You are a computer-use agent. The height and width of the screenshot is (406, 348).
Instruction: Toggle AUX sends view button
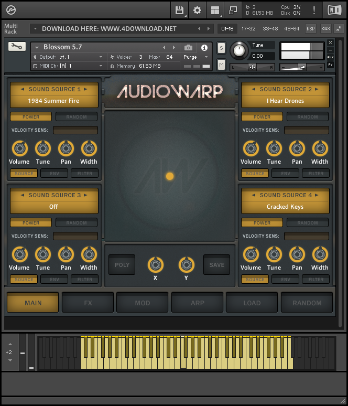330,57
